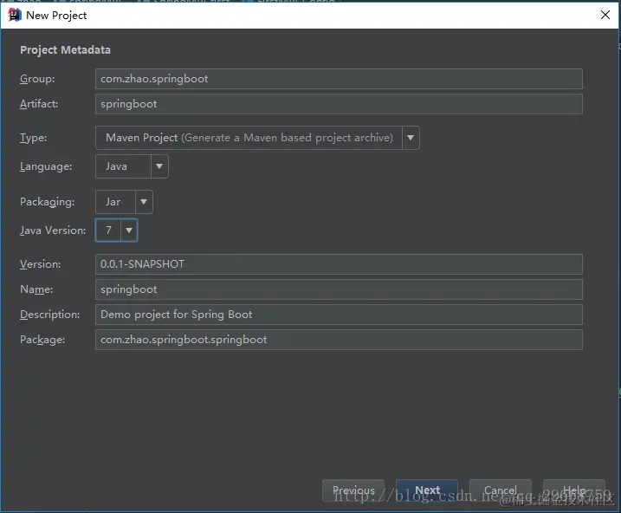The width and height of the screenshot is (621, 513).
Task: Click the Language label
Action: [x=46, y=166]
